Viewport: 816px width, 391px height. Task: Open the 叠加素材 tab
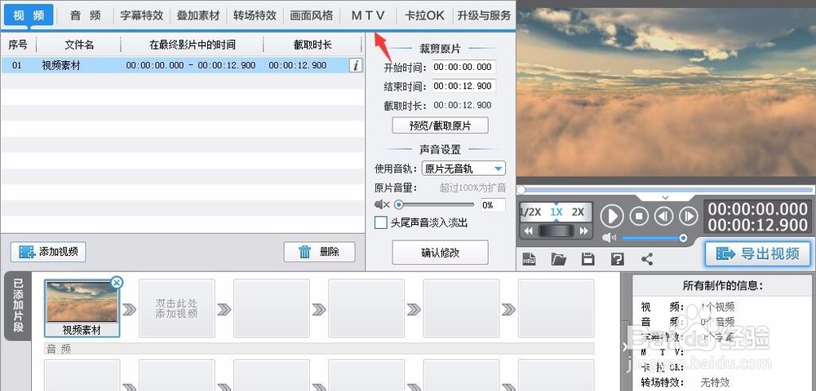198,15
